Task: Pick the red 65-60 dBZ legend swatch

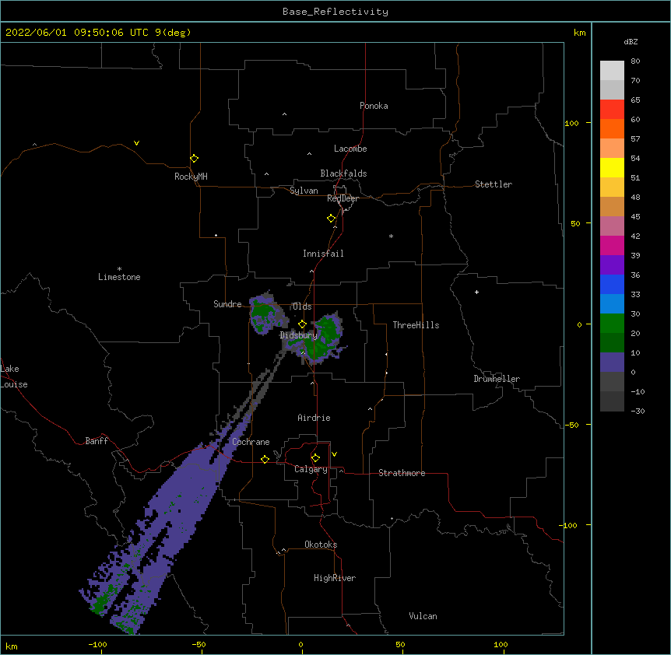Action: pos(612,109)
